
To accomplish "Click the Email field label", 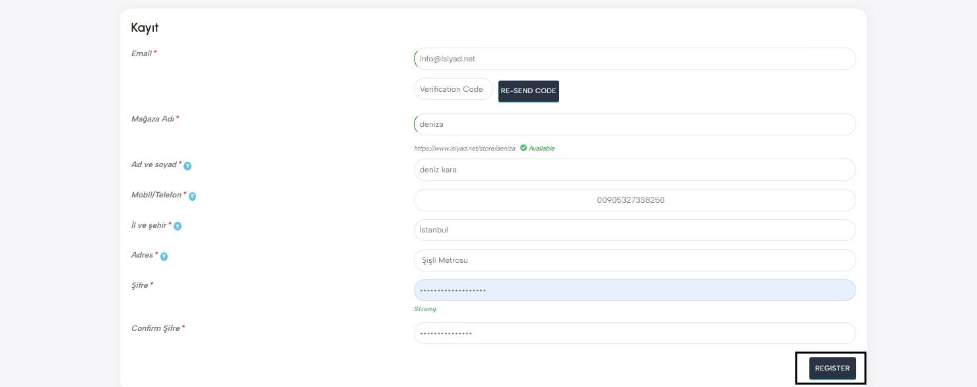I will click(x=141, y=53).
